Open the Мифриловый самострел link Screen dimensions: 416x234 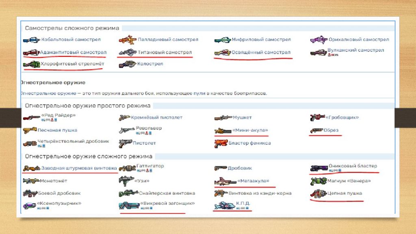tap(261, 39)
